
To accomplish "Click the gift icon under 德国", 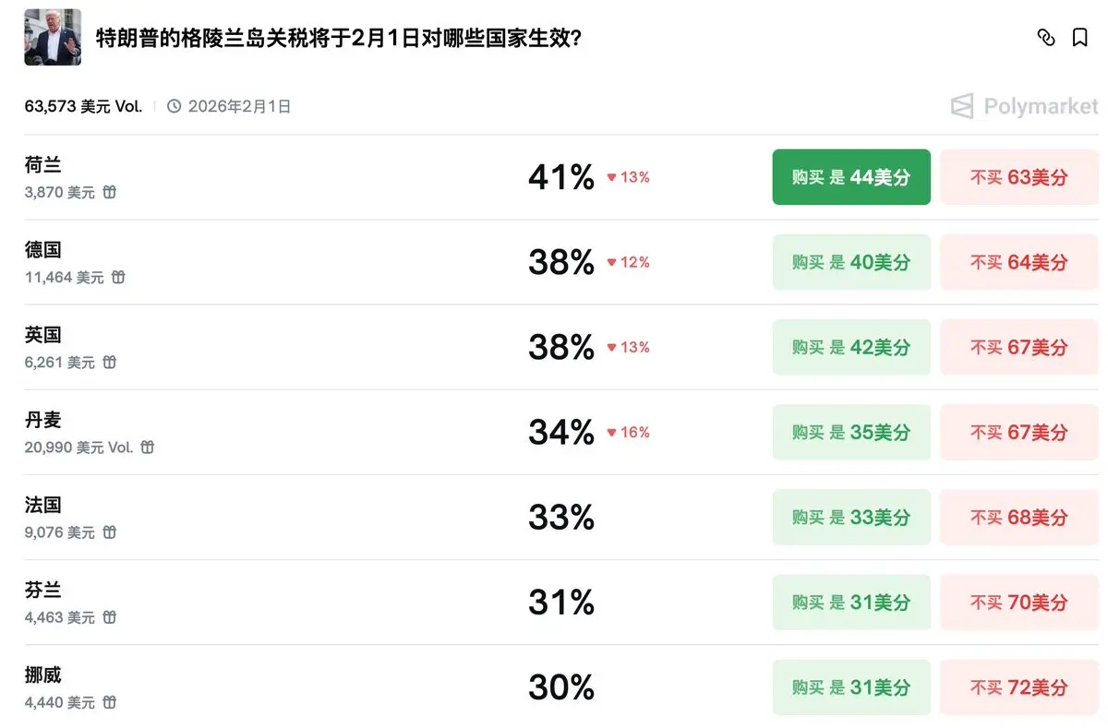I will [x=118, y=277].
